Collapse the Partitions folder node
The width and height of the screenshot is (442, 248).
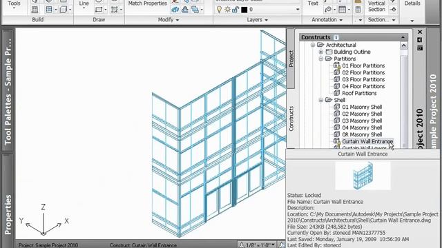tap(320, 59)
